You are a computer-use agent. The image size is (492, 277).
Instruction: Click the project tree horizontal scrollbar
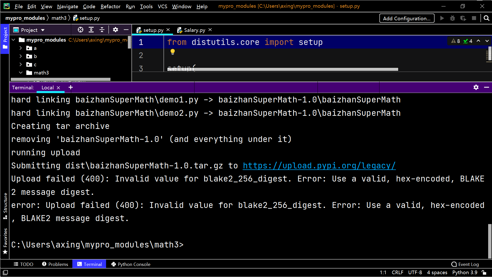[60, 79]
